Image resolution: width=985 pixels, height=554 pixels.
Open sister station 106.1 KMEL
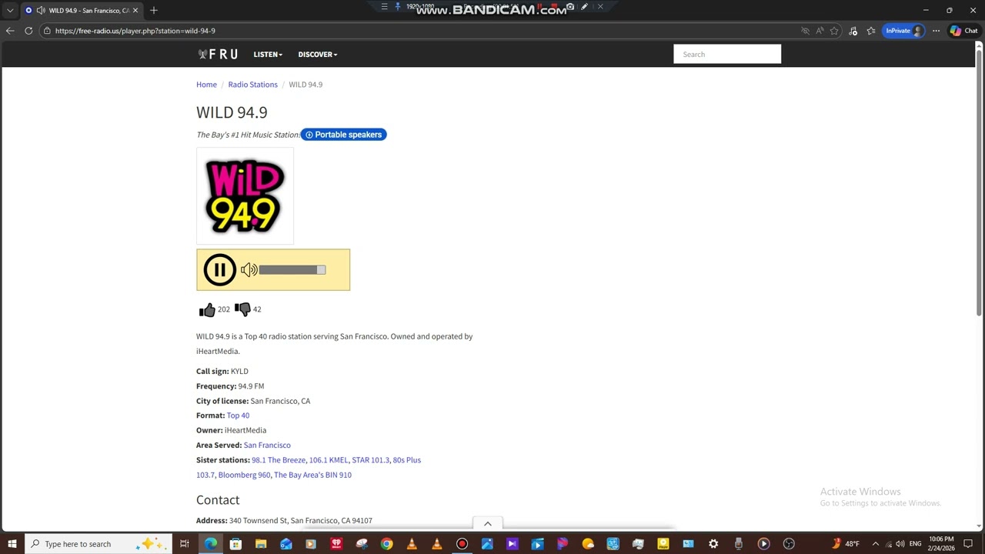click(x=329, y=460)
